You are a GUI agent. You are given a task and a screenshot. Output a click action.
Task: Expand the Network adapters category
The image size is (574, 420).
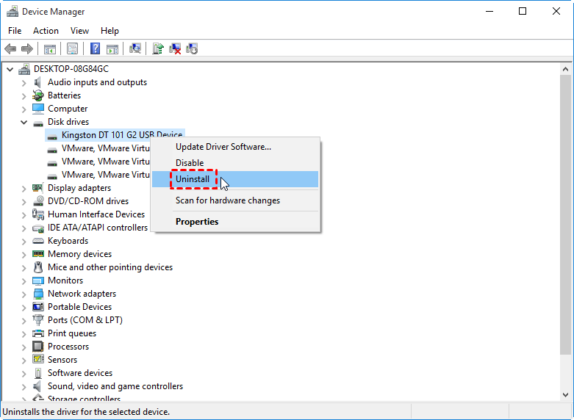(x=24, y=294)
